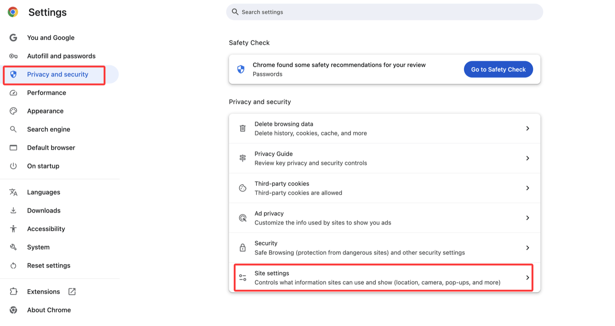Click the translate icon beside Languages

pyautogui.click(x=13, y=192)
